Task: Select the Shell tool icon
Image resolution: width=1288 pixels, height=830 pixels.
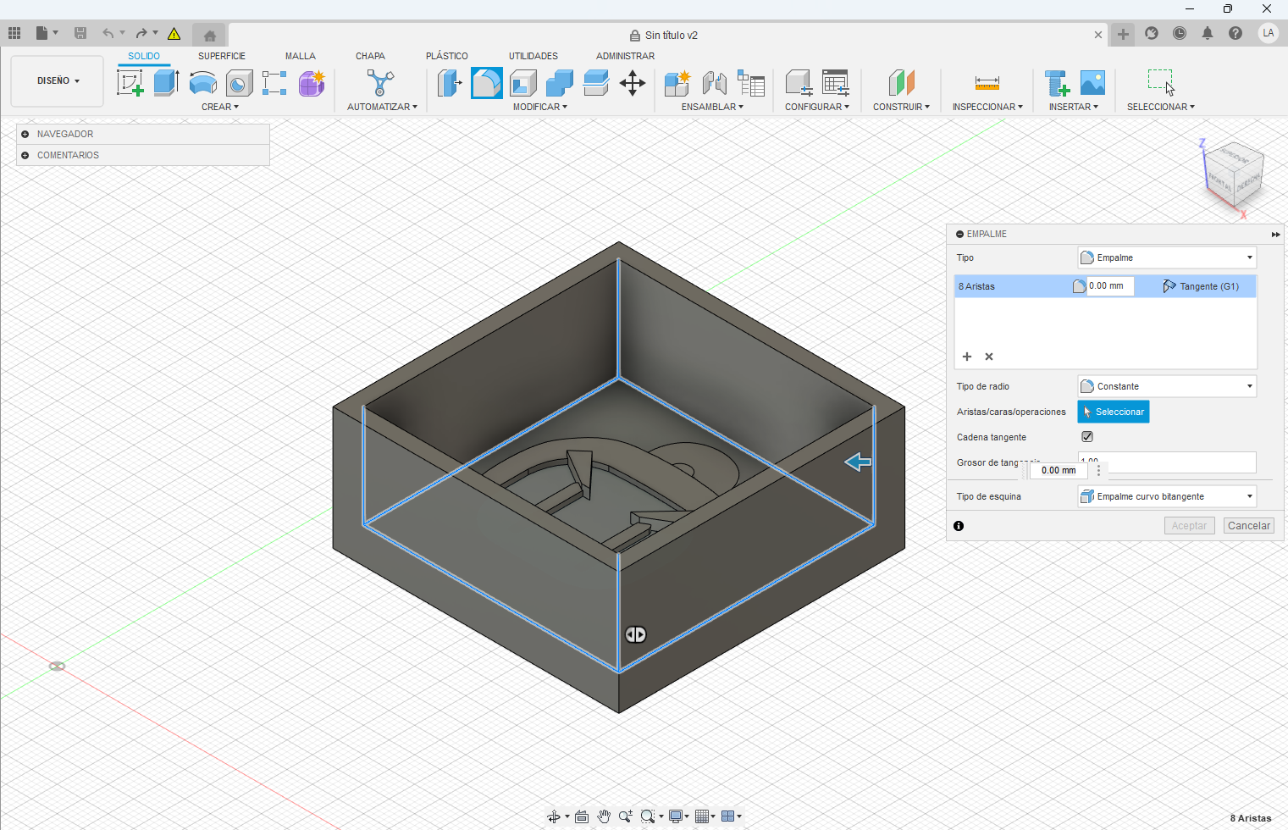Action: coord(523,83)
